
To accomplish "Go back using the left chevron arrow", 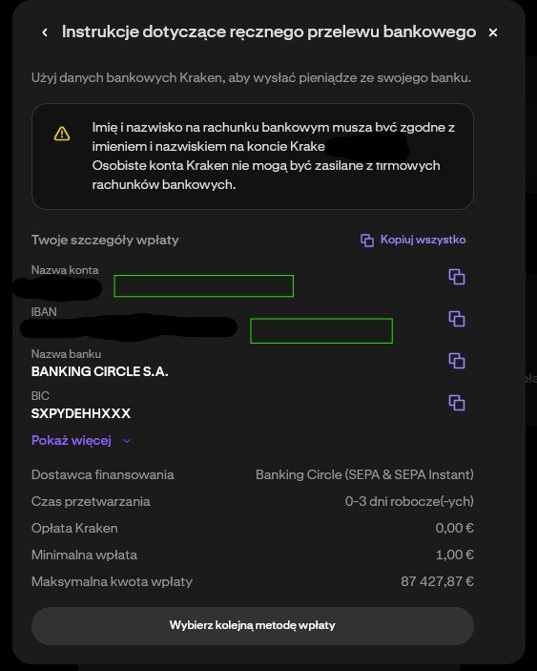I will 45,32.
